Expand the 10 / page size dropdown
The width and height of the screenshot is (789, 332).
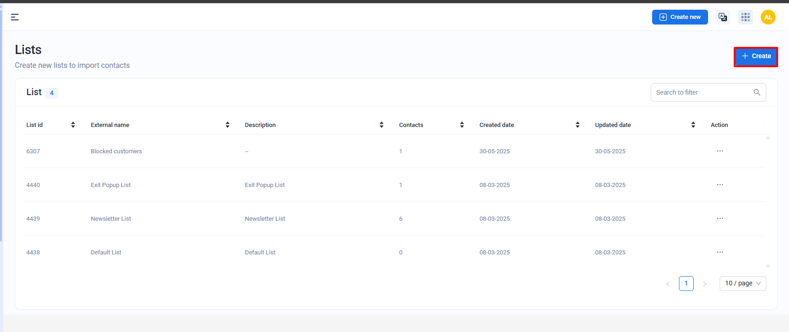(x=742, y=284)
